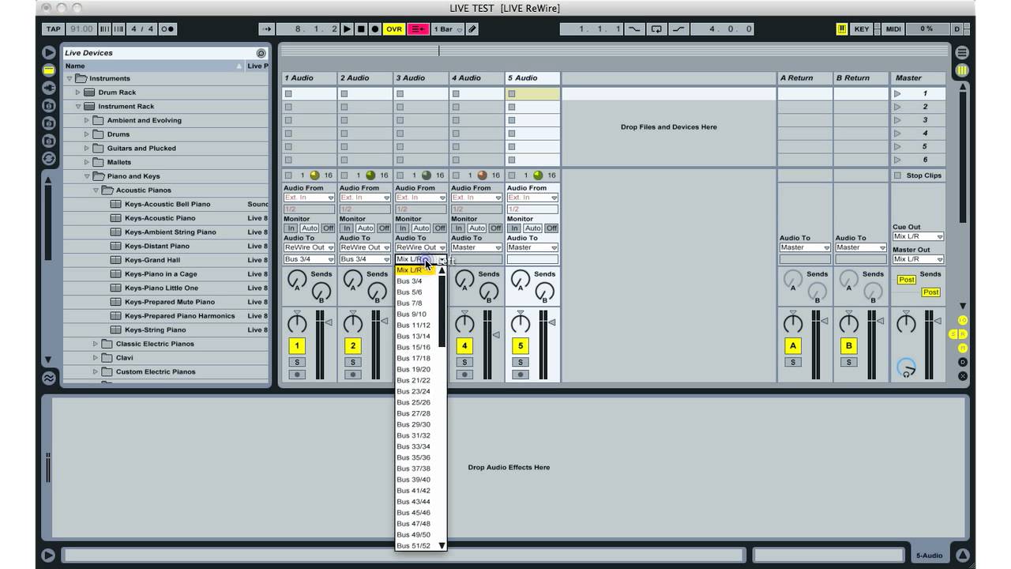Open File Browser 3

pos(49,141)
